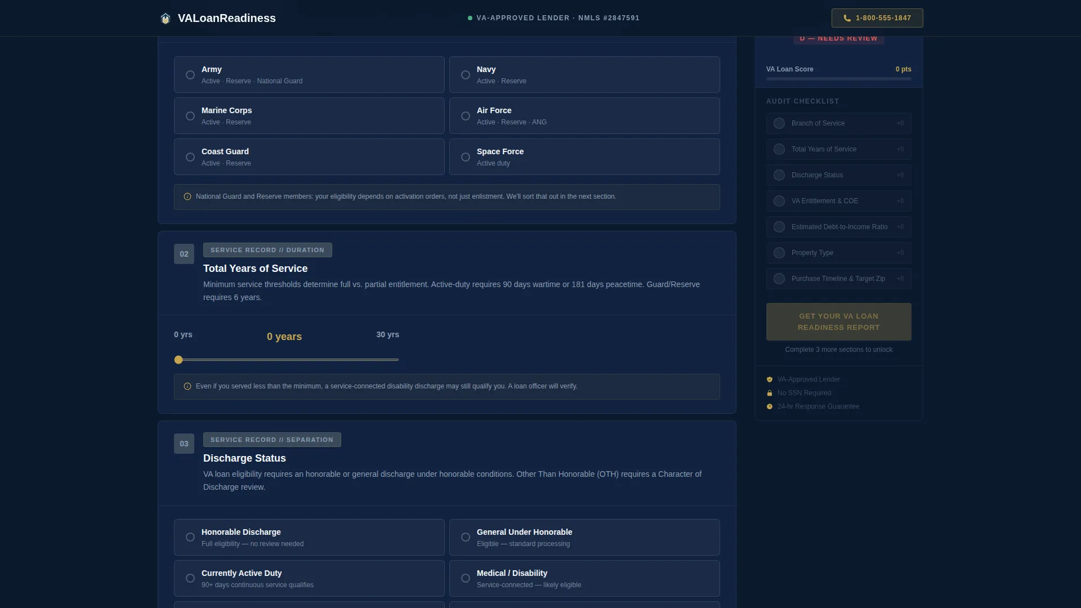The width and height of the screenshot is (1081, 608).
Task: Click the 02 section number badge
Action: pyautogui.click(x=184, y=254)
